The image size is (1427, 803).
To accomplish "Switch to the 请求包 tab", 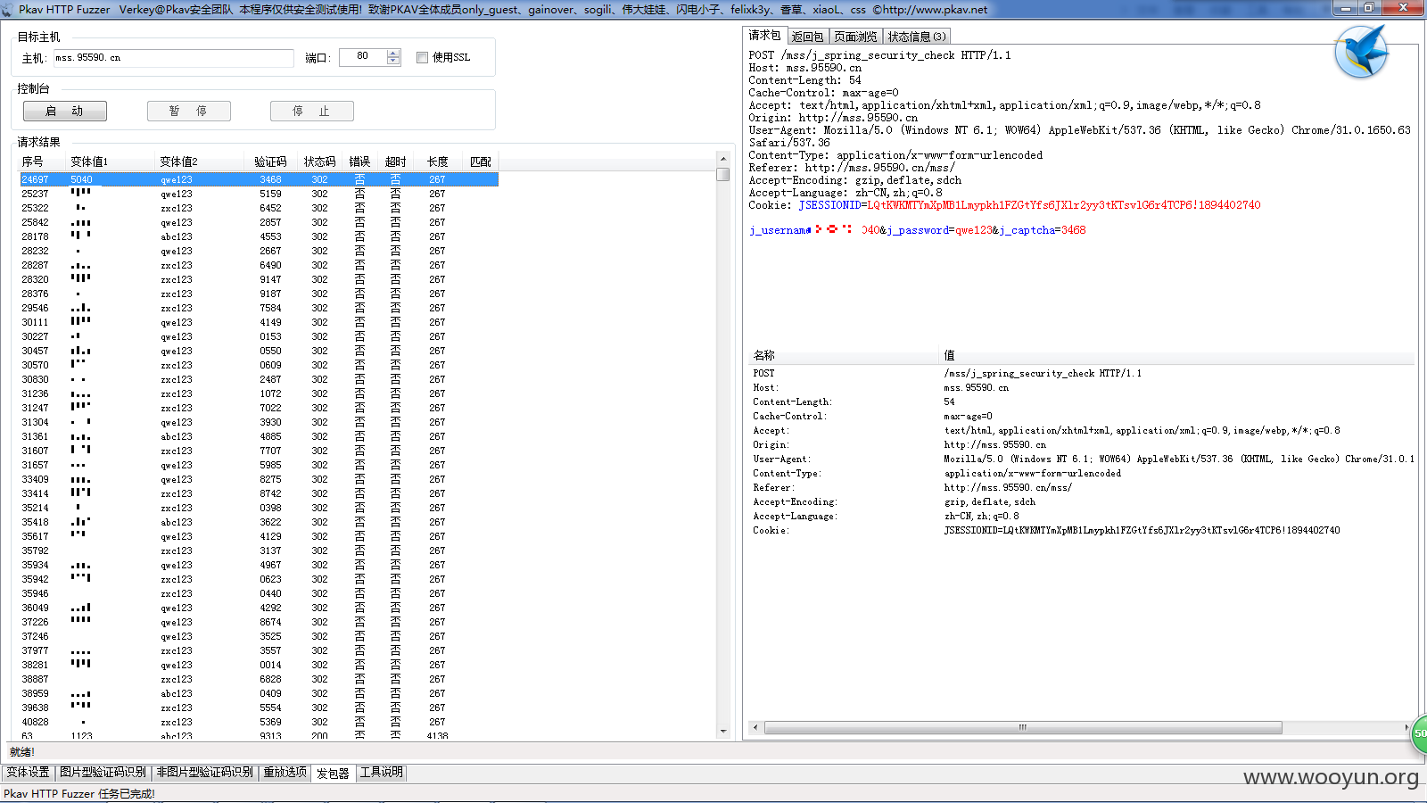I will 764,36.
